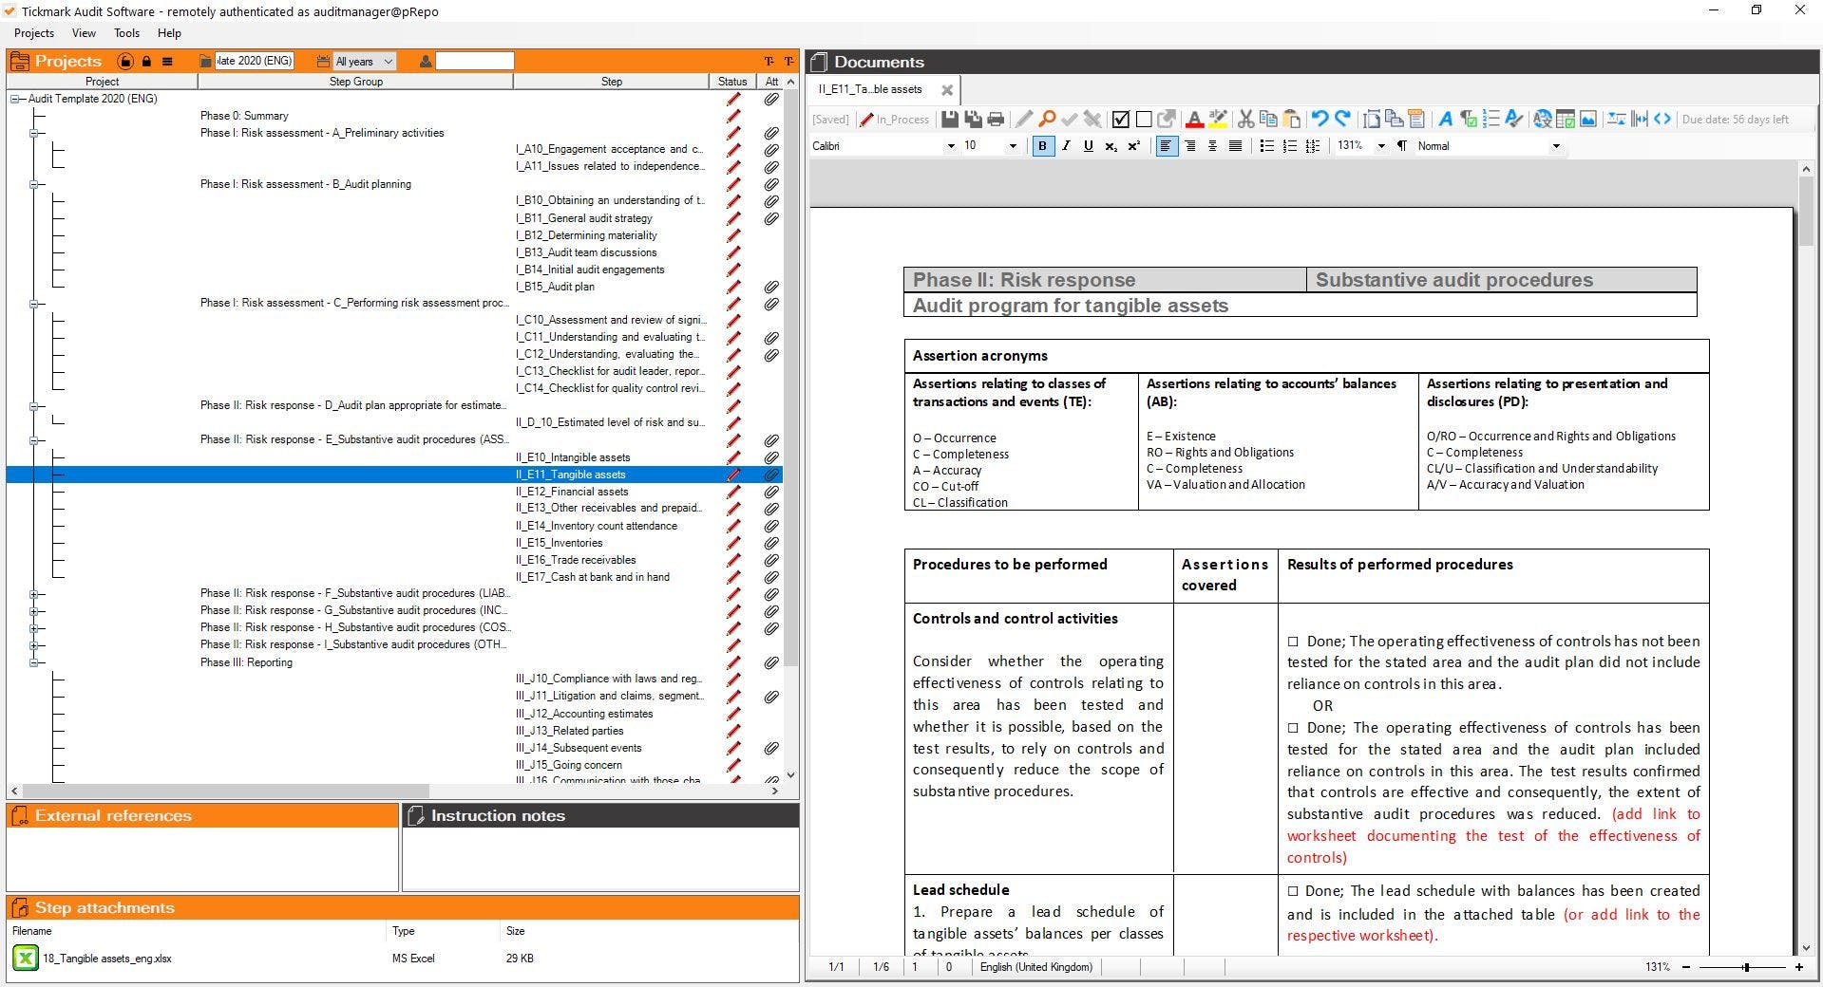1823x987 pixels.
Task: Collapse the Audit Template 2020 (ENG) tree node
Action: pos(16,99)
